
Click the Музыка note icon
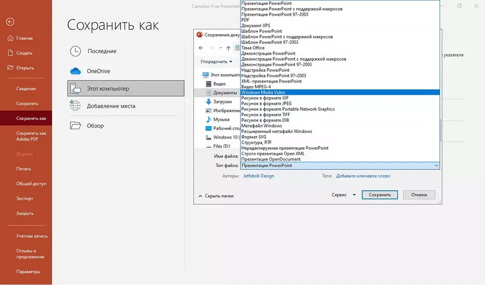pos(208,119)
